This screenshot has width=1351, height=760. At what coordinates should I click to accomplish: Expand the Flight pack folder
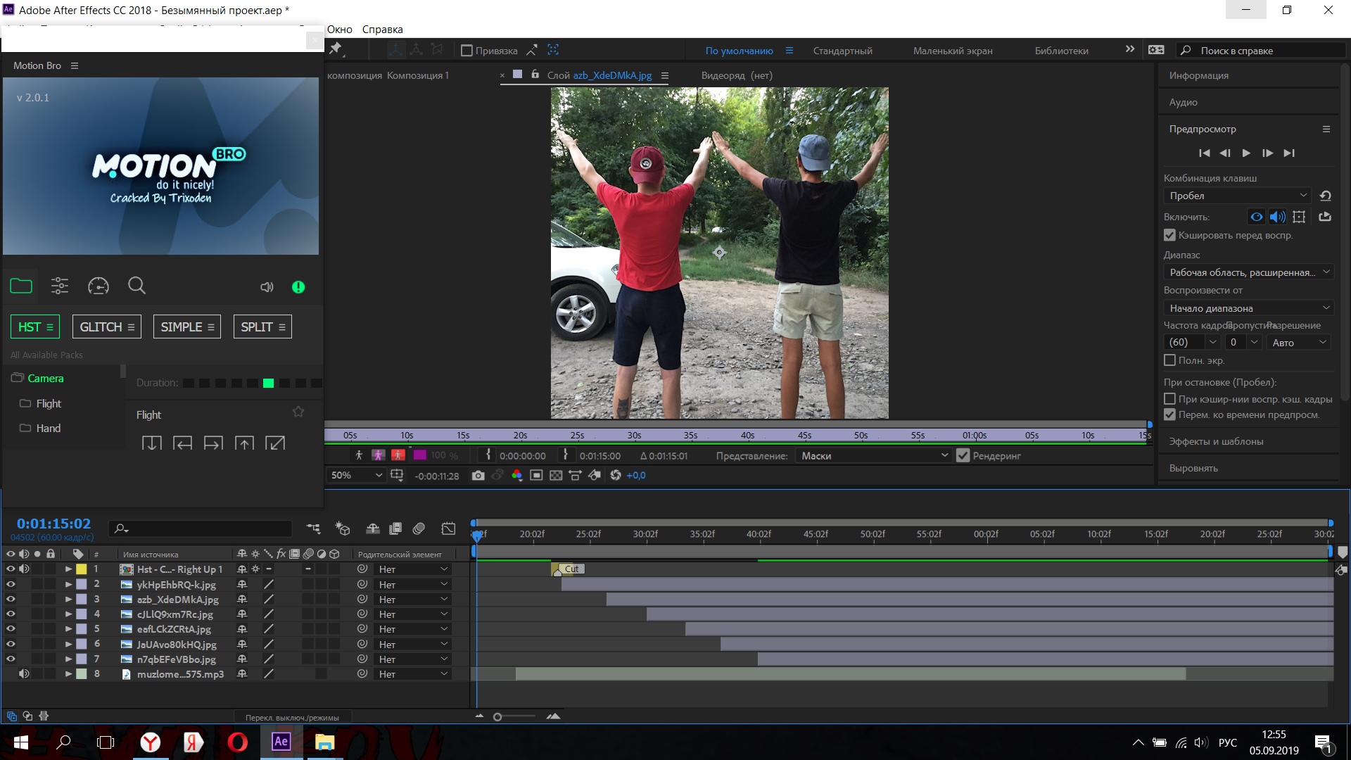49,403
